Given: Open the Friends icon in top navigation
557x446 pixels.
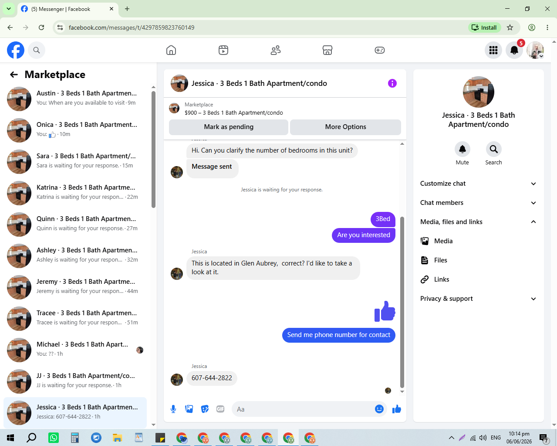Looking at the screenshot, I should click(276, 50).
